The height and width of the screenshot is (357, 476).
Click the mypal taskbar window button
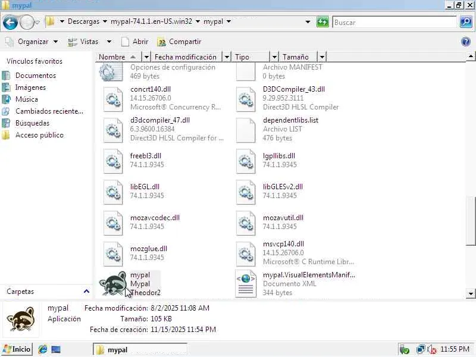tap(140, 350)
